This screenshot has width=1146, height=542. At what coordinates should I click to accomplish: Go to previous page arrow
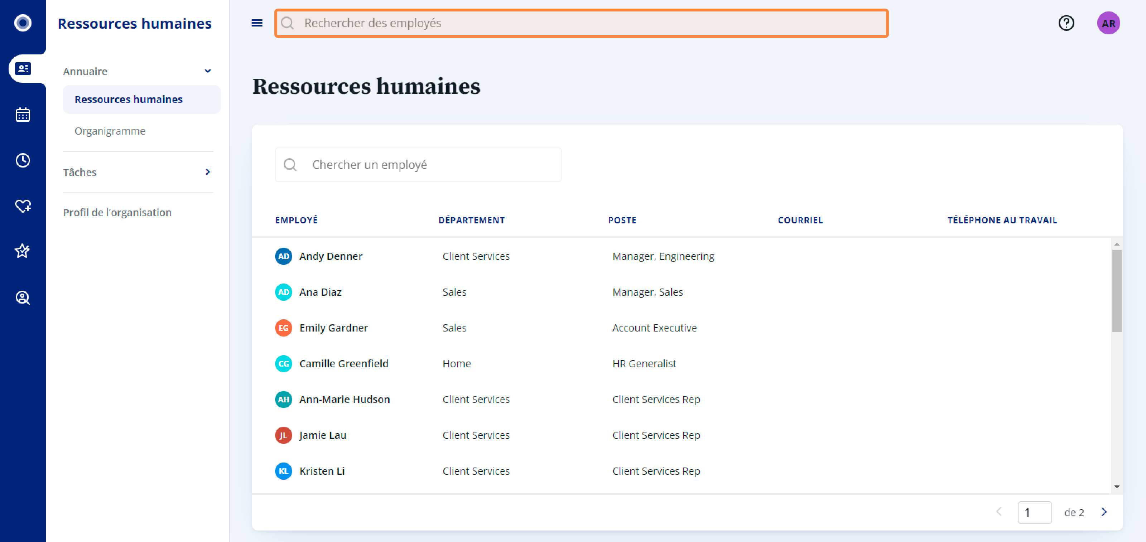pos(999,512)
